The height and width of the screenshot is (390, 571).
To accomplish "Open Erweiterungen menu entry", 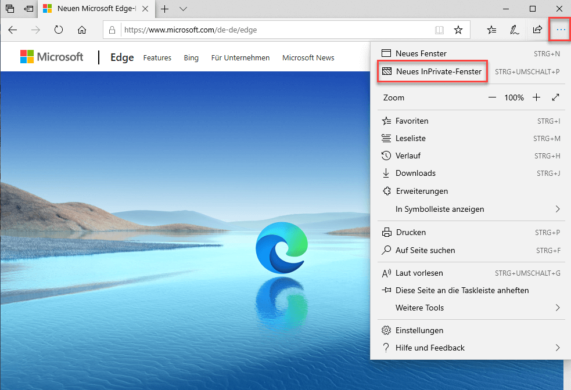I will [471, 191].
